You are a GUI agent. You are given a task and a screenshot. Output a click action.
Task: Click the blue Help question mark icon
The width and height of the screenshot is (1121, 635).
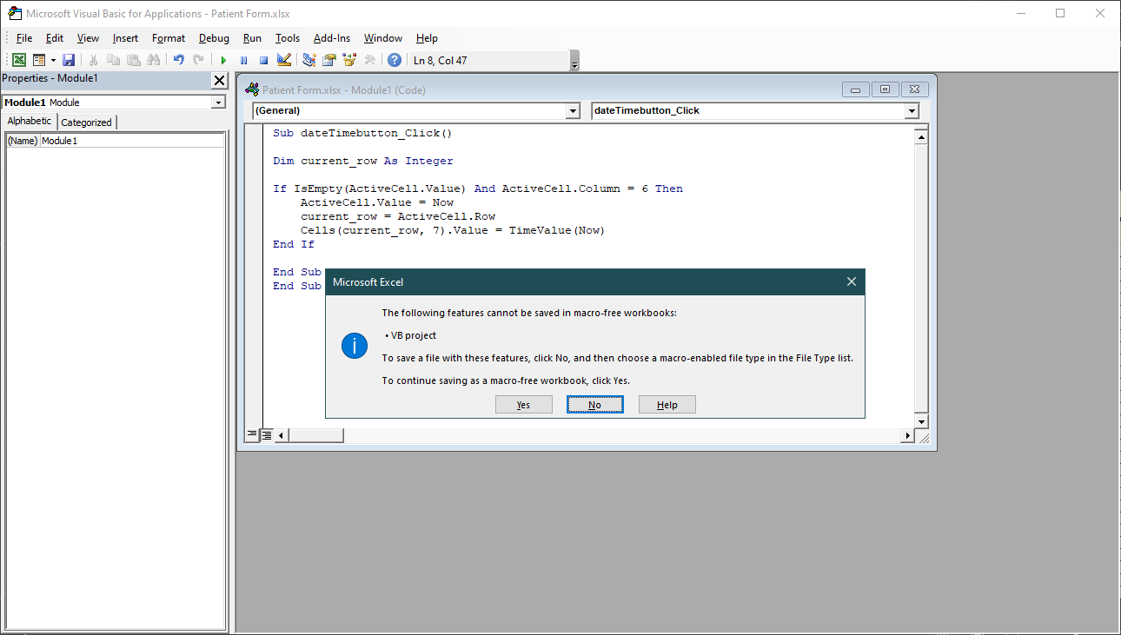(x=395, y=60)
